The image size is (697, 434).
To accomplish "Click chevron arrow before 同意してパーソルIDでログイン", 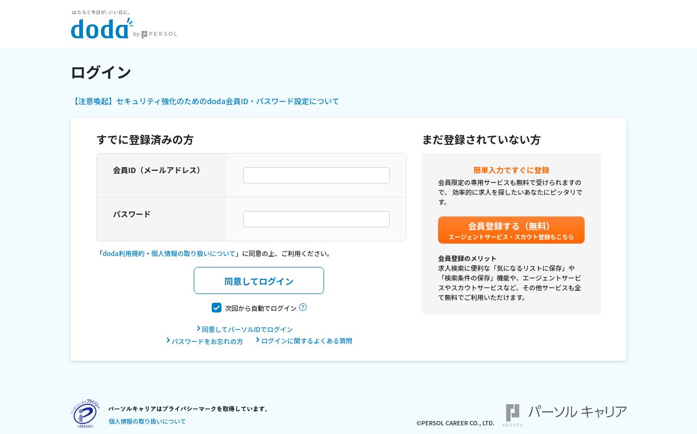I will coord(199,328).
